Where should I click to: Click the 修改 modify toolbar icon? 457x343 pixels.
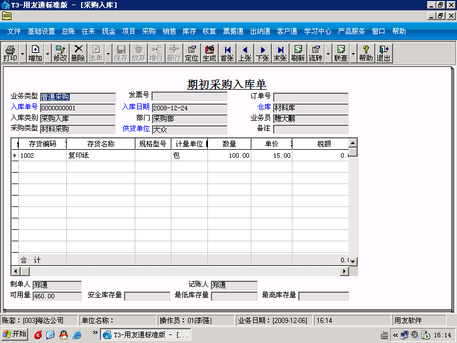61,53
